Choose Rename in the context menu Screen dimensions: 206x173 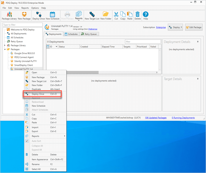coord(45,164)
